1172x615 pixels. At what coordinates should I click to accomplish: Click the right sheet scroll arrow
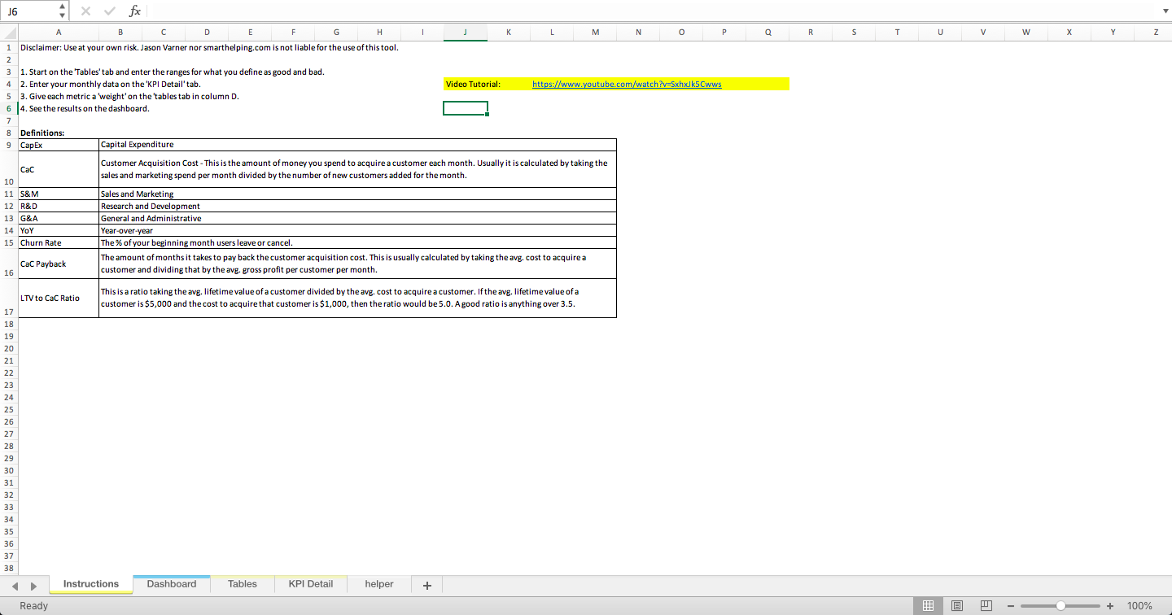33,584
